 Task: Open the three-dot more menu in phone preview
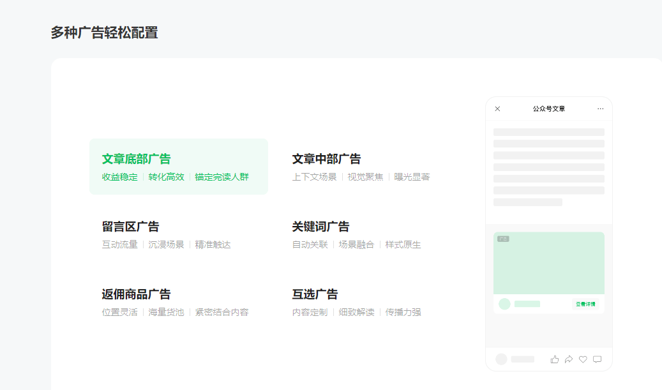(600, 109)
